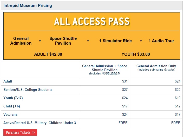Click the ADULT $42.00 price
Screen dimensions: 184x137
(x=48, y=54)
